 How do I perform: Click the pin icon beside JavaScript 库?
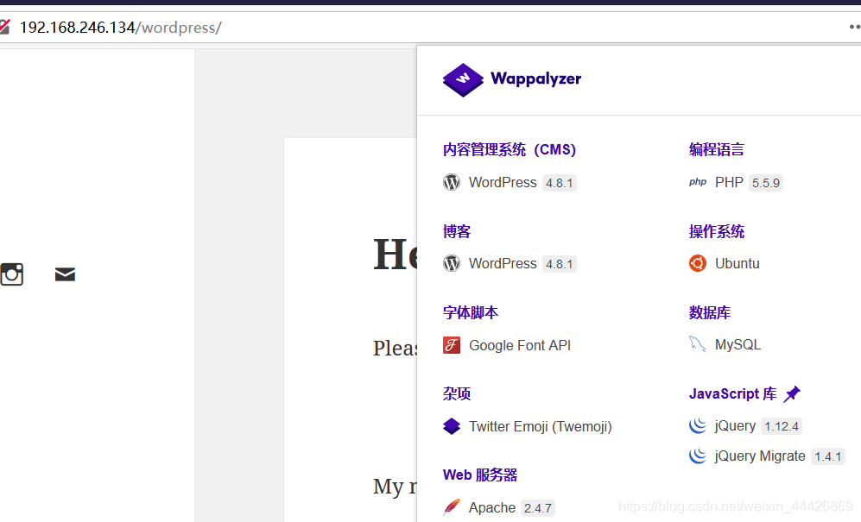792,393
